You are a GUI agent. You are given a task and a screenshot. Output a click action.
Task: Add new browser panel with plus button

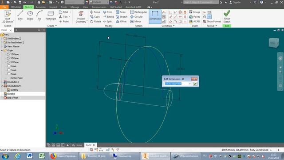coord(16,30)
